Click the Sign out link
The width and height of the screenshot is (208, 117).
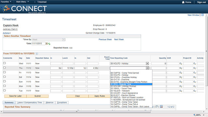(201, 2)
